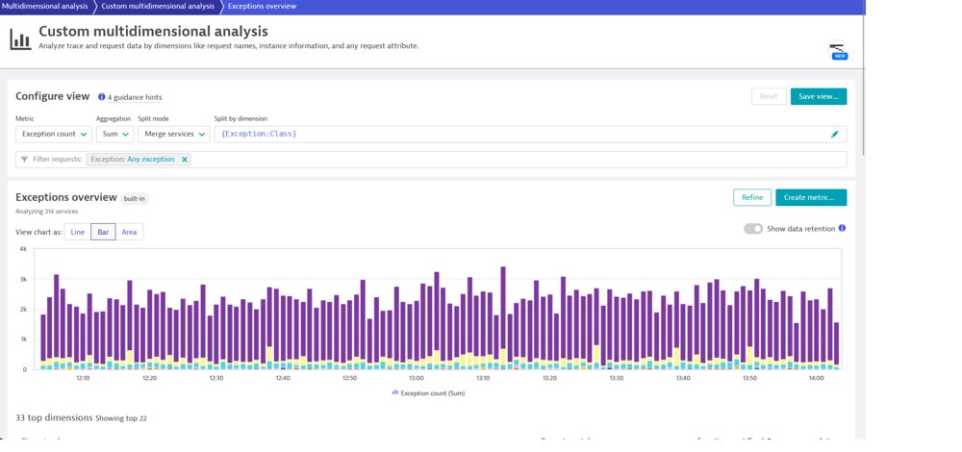This screenshot has width=962, height=452.
Task: Go to Multidimensional analysis breadcrumb
Action: click(44, 6)
